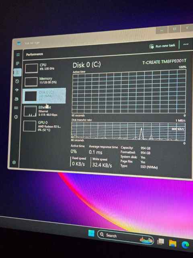Click the Active time disk graph
The width and height of the screenshot is (193, 258).
coord(129,92)
